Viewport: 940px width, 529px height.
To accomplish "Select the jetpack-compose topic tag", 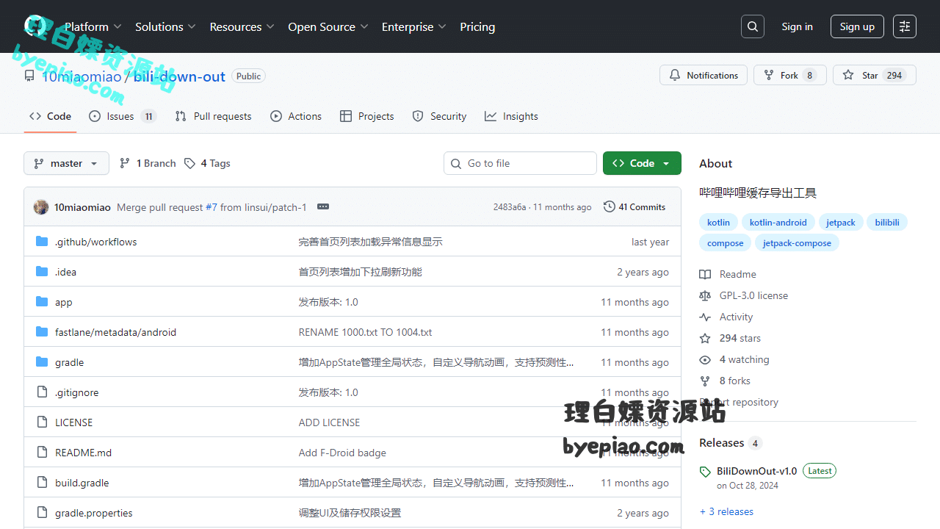I will (796, 243).
